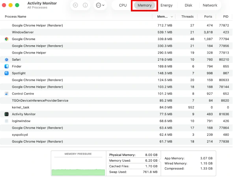Open the Energy tab
233x177 pixels.
(166, 6)
